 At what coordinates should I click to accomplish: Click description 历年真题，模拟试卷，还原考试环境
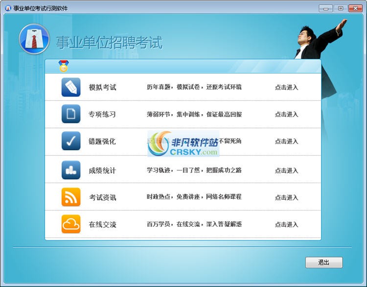(194, 87)
